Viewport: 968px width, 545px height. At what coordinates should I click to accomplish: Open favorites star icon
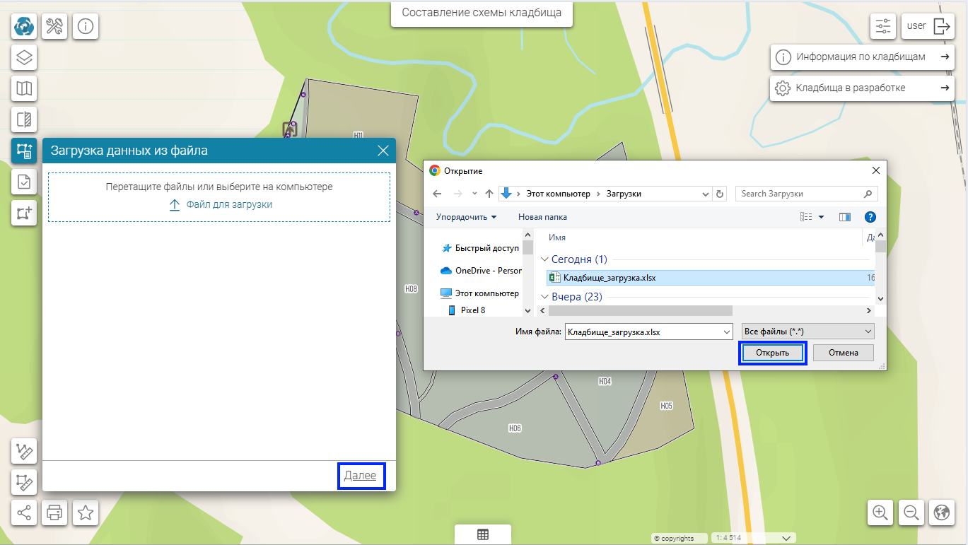(x=86, y=512)
